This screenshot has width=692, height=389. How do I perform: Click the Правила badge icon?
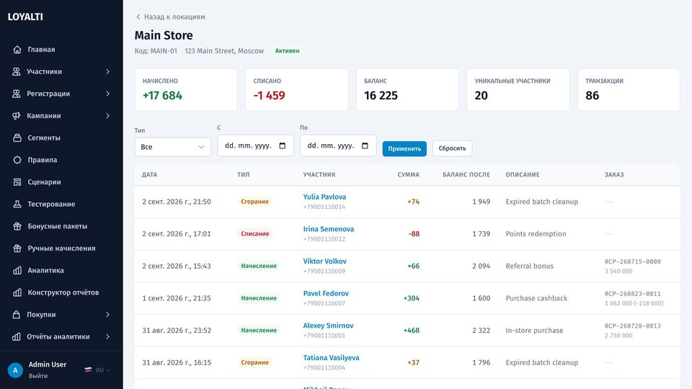point(17,160)
